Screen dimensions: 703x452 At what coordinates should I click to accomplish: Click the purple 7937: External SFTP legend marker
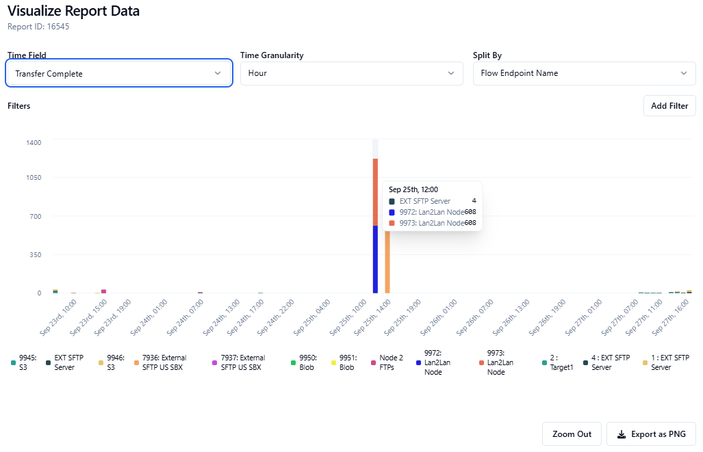pos(215,362)
